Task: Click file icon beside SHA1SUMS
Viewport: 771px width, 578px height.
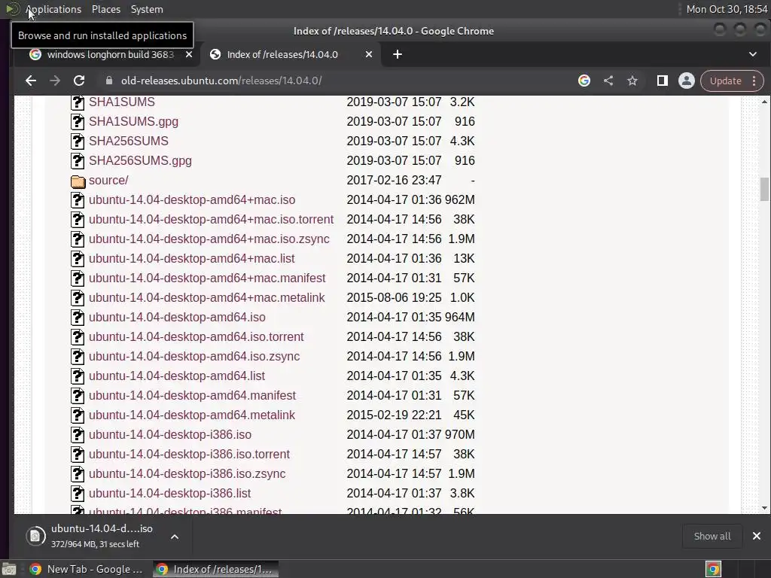Action: click(x=78, y=102)
